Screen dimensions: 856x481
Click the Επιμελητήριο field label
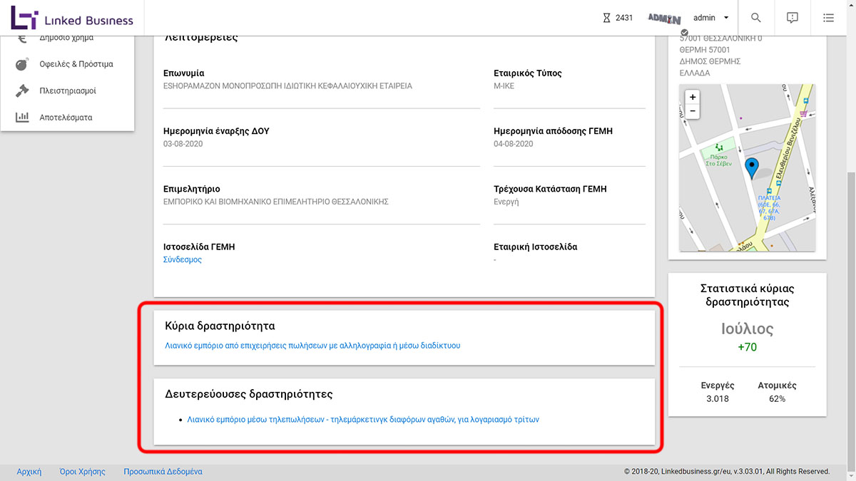click(192, 189)
